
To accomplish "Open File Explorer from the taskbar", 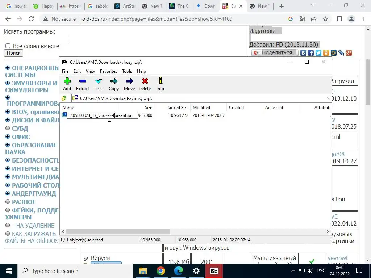I will click(x=143, y=271).
